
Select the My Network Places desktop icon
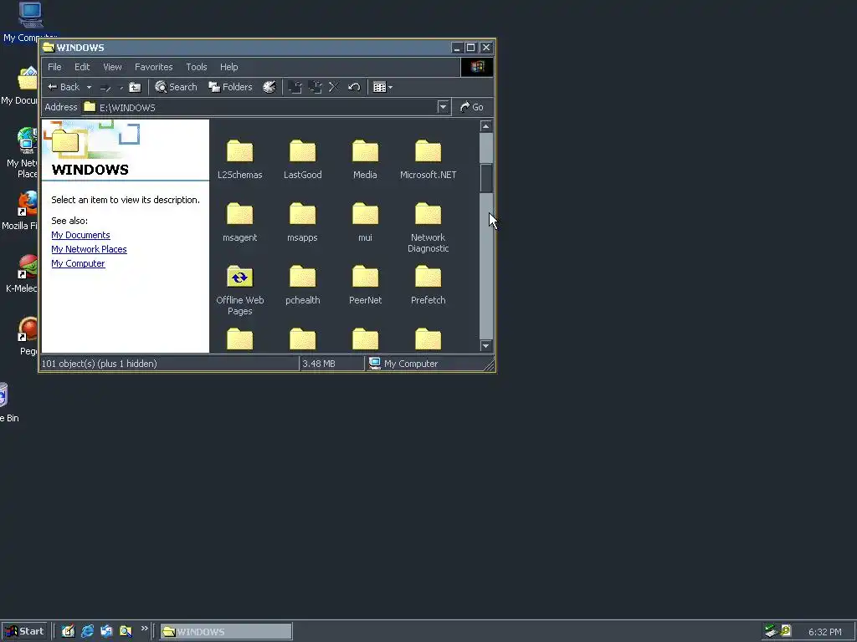pyautogui.click(x=23, y=153)
